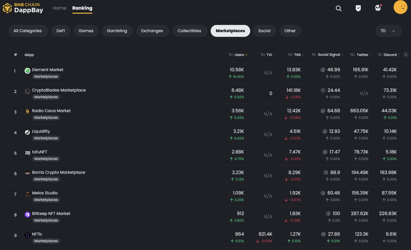This screenshot has width=411, height=250.
Task: Click the 16.40% users change
Action: (x=236, y=77)
